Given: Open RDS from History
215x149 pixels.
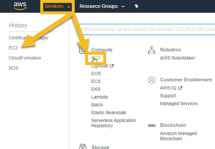Looking at the screenshot, I should (x=13, y=68).
